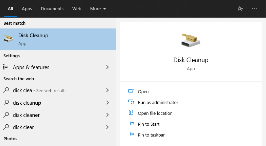This screenshot has width=266, height=146.
Task: Select Pin to Start
Action: pos(148,124)
